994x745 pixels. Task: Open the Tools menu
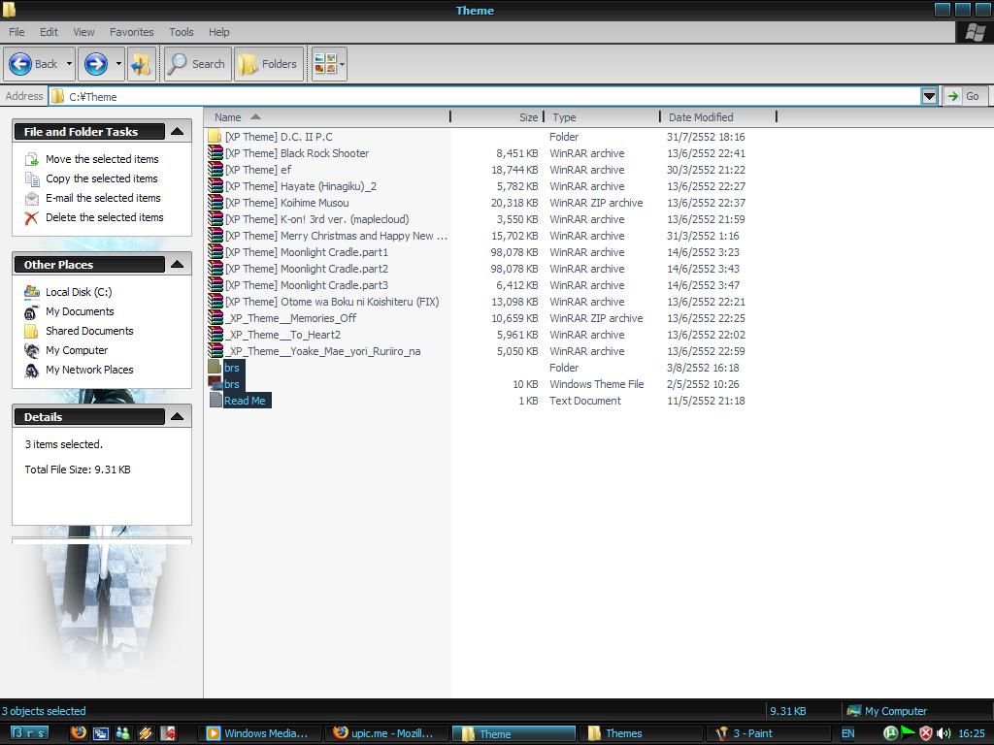point(182,32)
